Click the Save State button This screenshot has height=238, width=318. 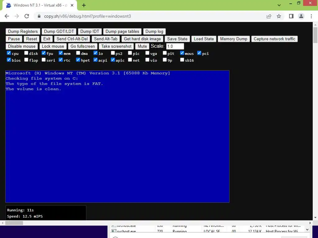point(177,39)
